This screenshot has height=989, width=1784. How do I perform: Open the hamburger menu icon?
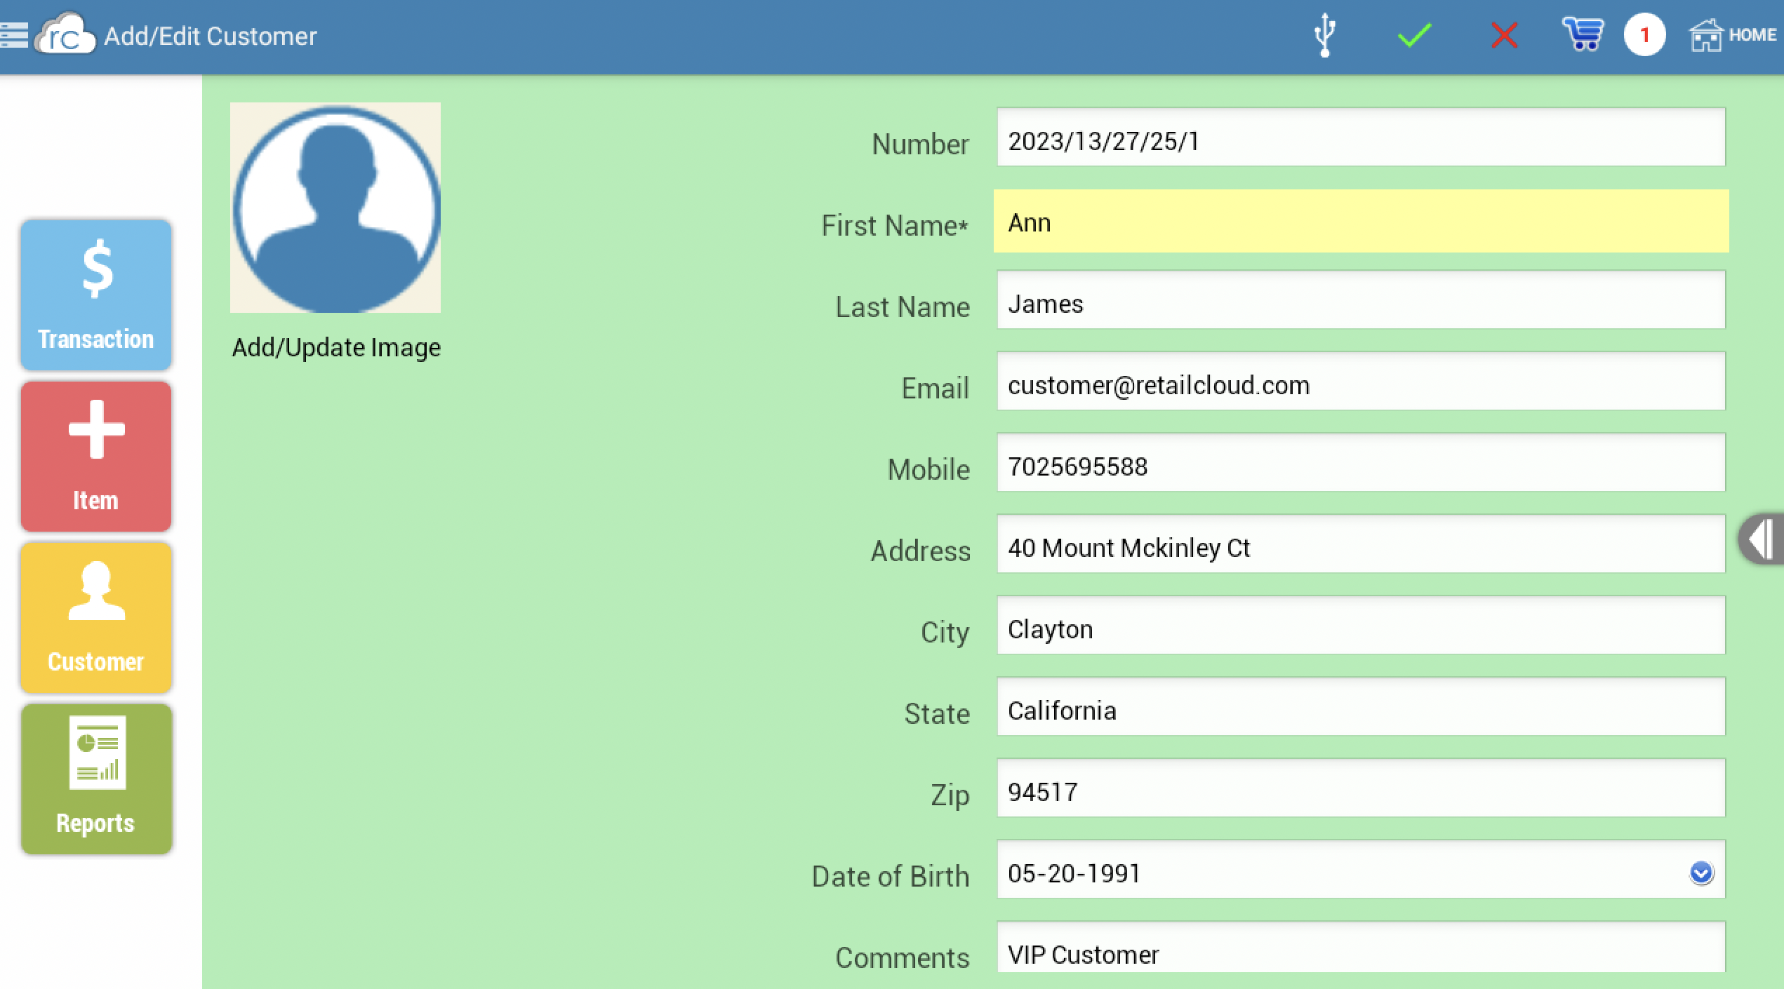click(x=13, y=35)
